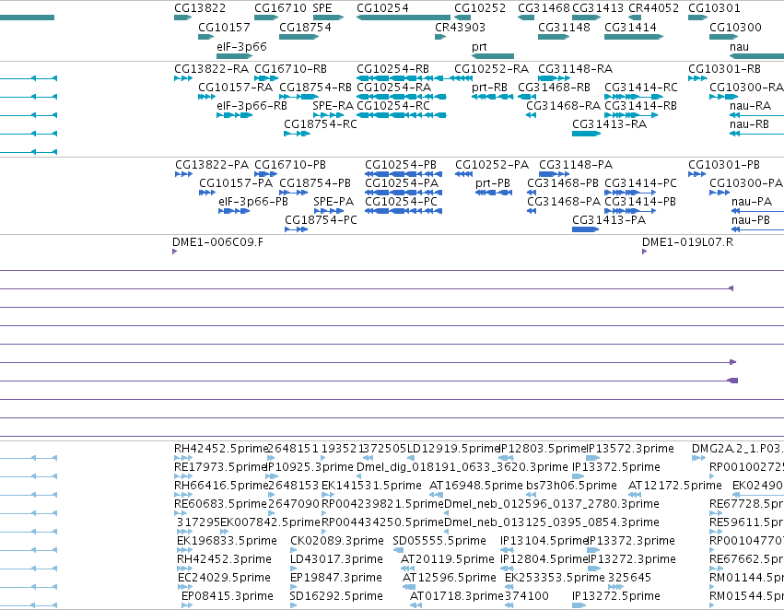Select the SPE-RA transcript label
Viewport: 784px width, 610px height.
pos(333,105)
